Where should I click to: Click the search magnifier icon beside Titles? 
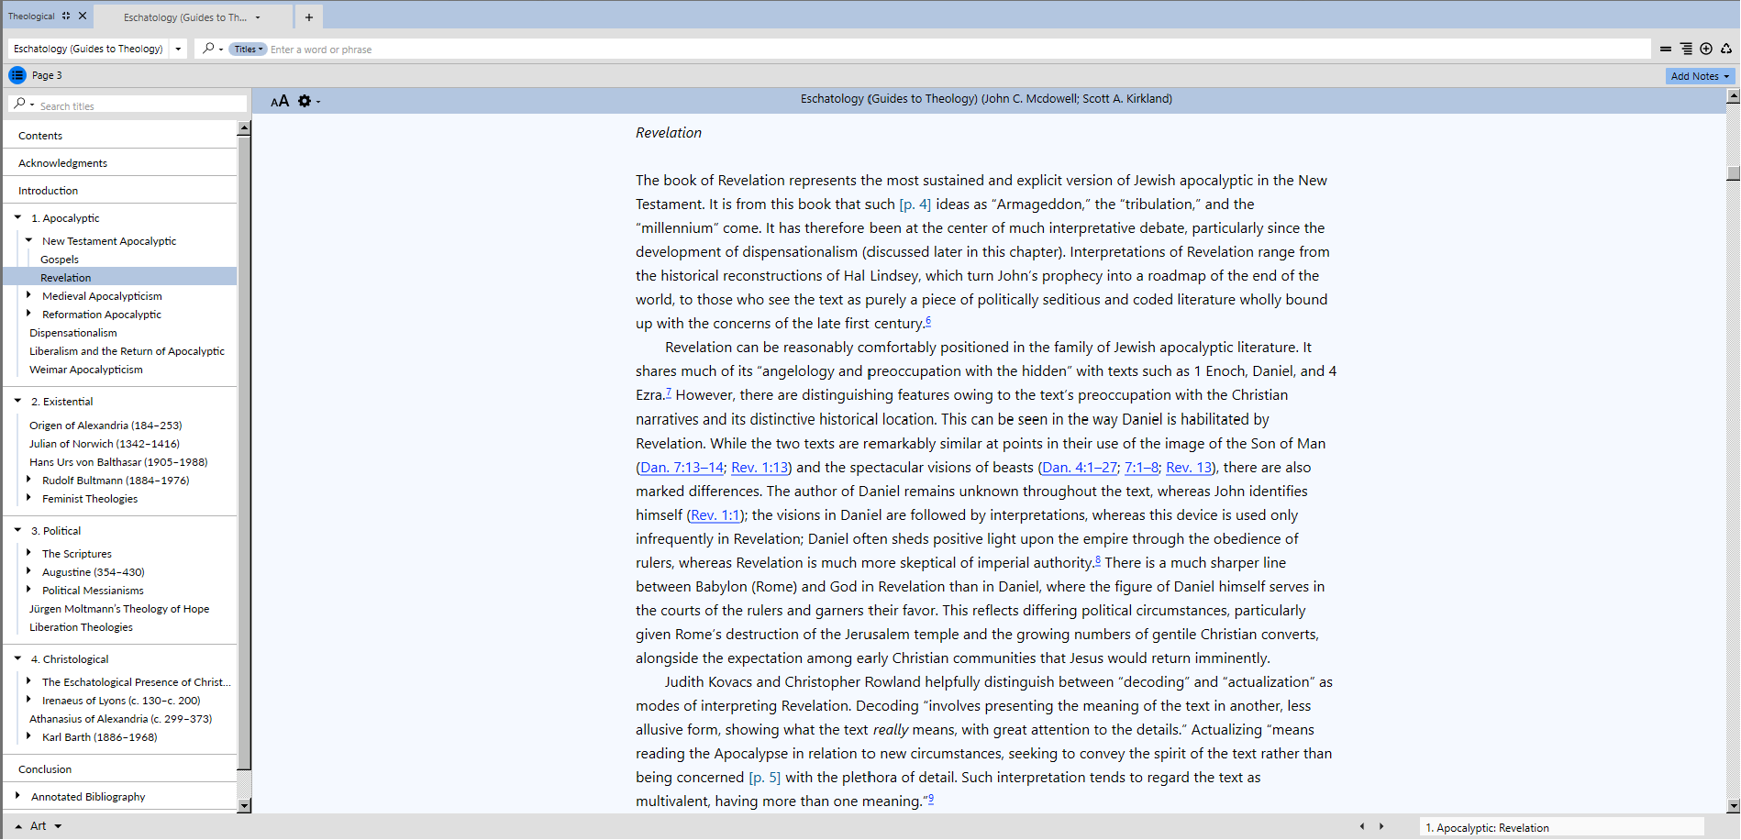[208, 49]
